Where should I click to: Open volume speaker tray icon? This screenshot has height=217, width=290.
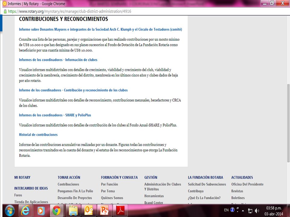(257, 211)
